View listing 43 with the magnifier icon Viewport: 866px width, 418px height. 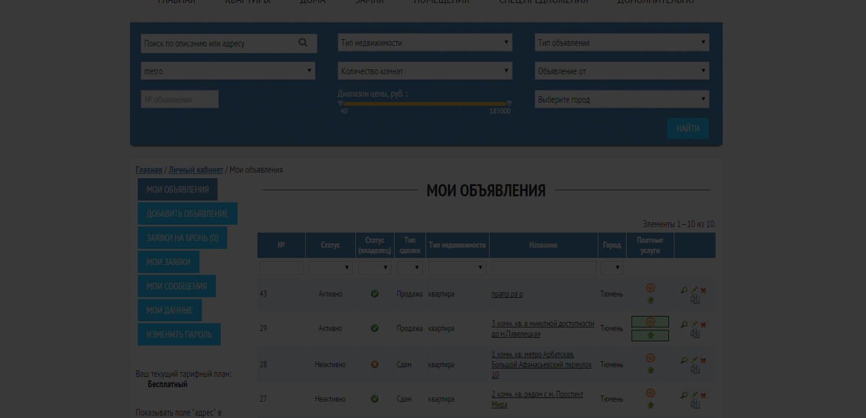(x=684, y=290)
